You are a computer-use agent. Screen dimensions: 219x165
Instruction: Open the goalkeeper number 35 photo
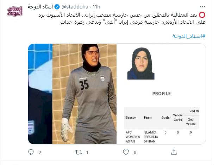[x=85, y=94]
